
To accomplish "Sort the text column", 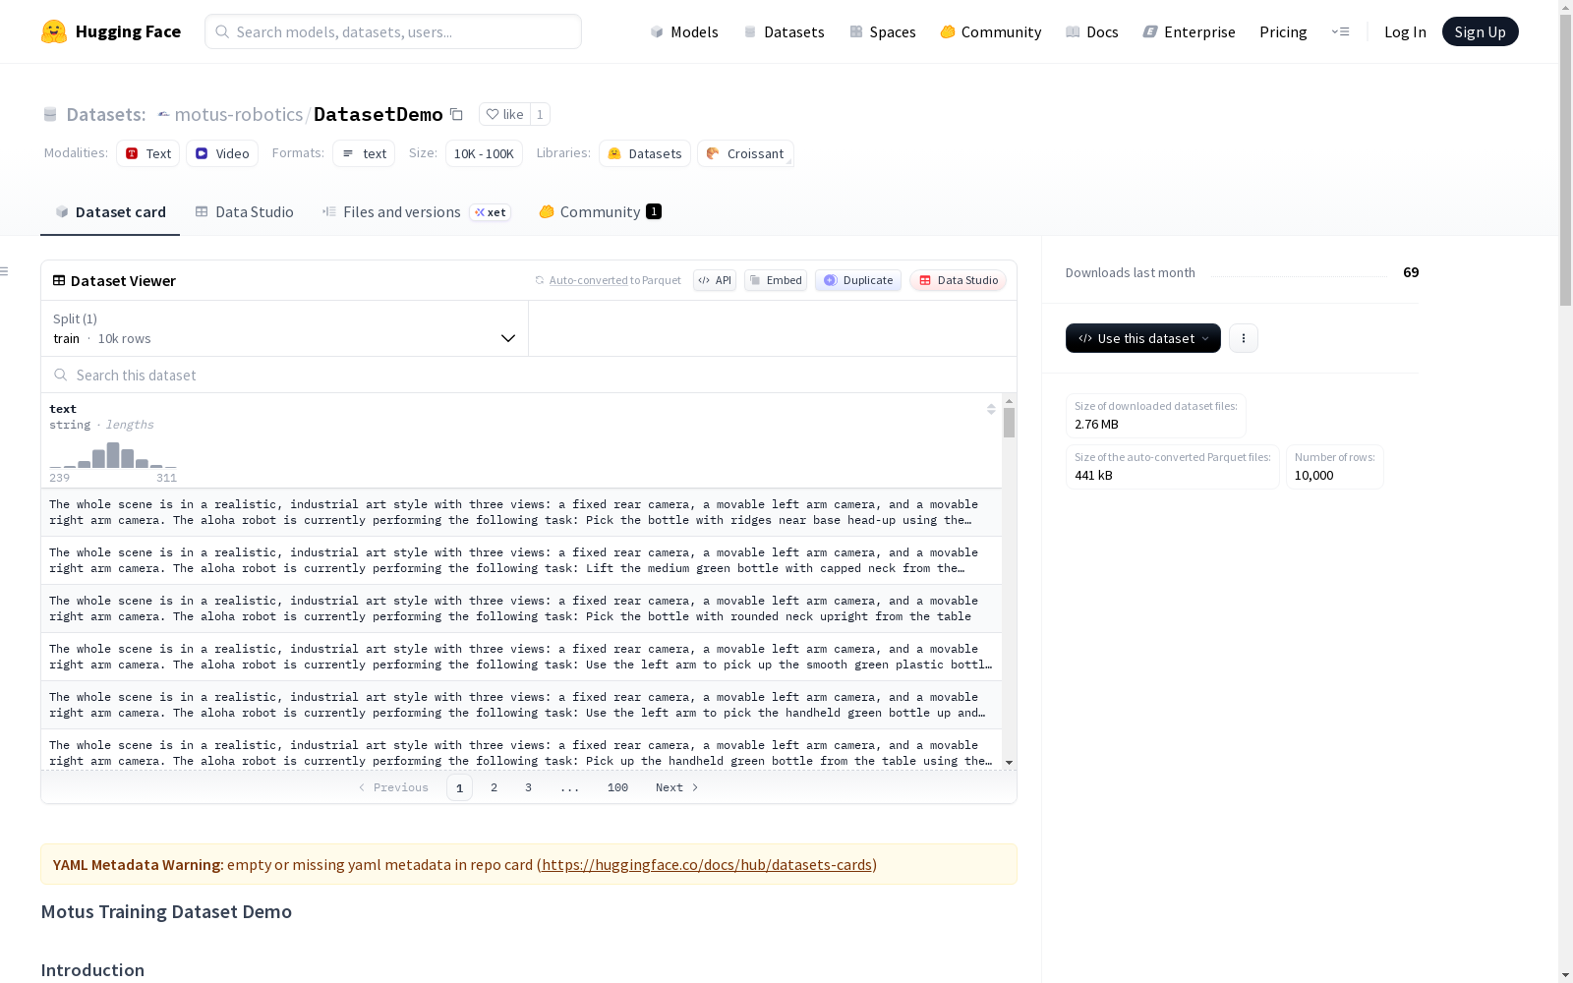I will [991, 409].
